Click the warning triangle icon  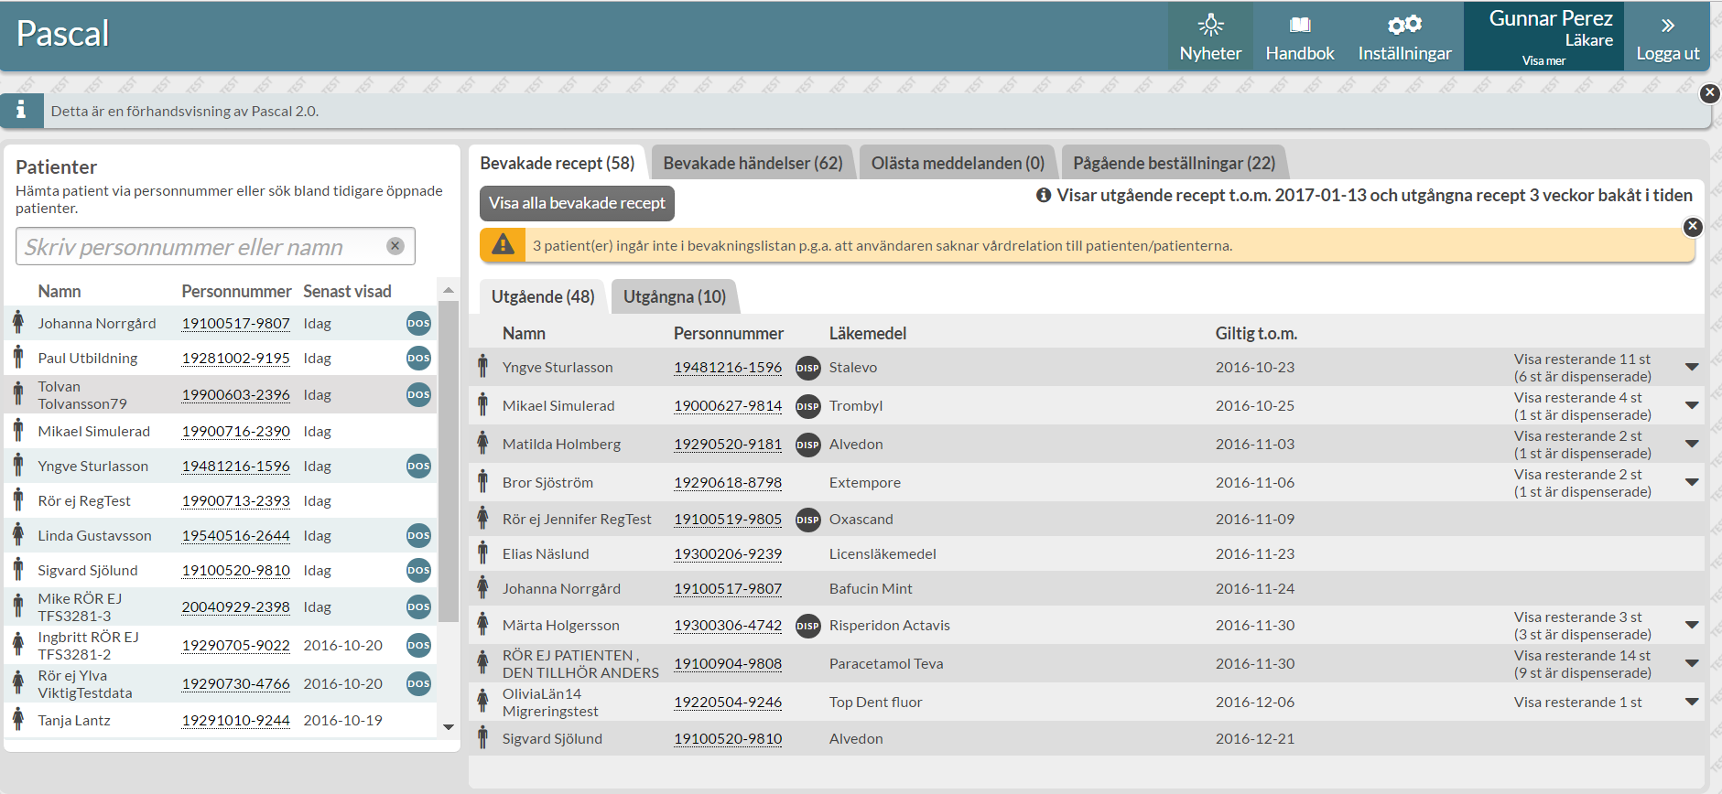(503, 244)
